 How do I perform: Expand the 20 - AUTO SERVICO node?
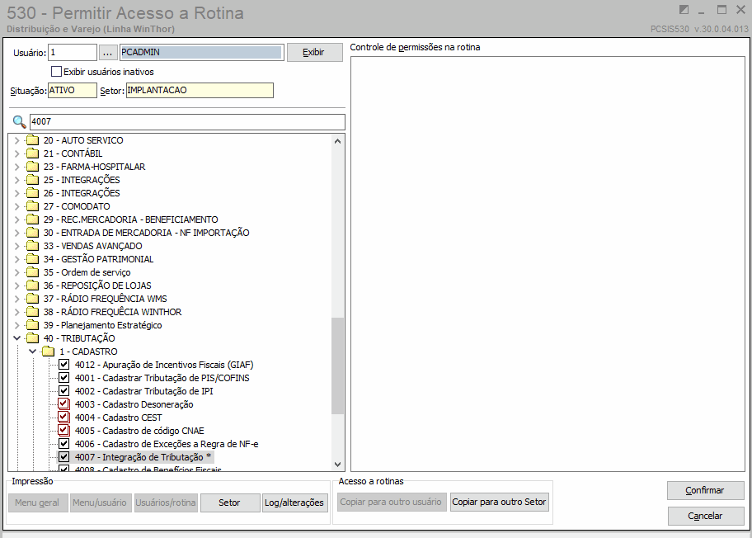point(17,140)
